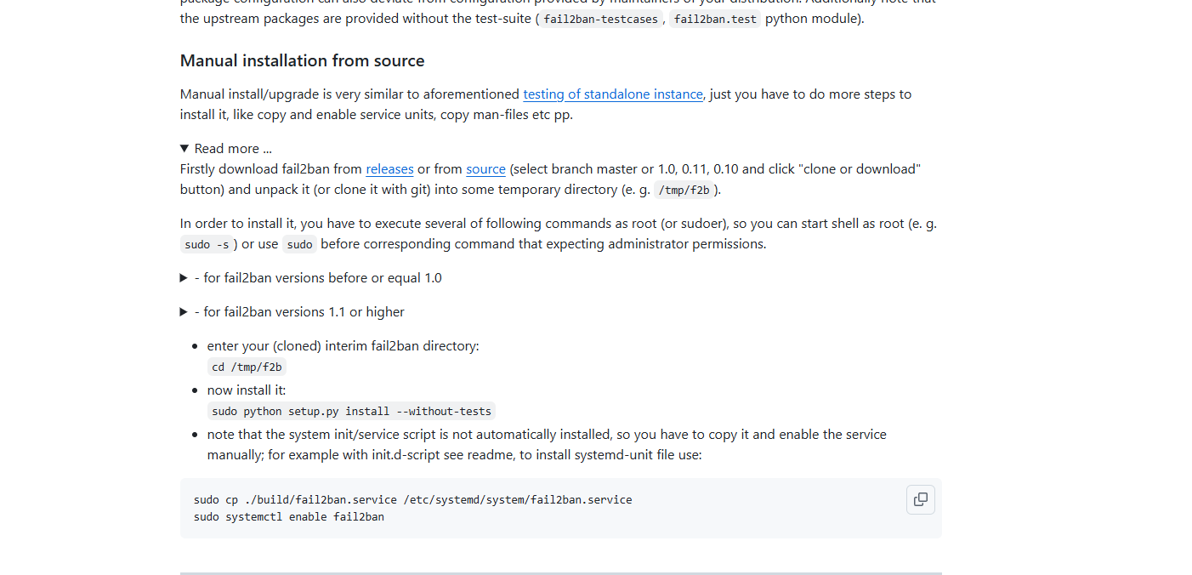Collapse the "Read more ..." disclosure triangle

click(184, 149)
